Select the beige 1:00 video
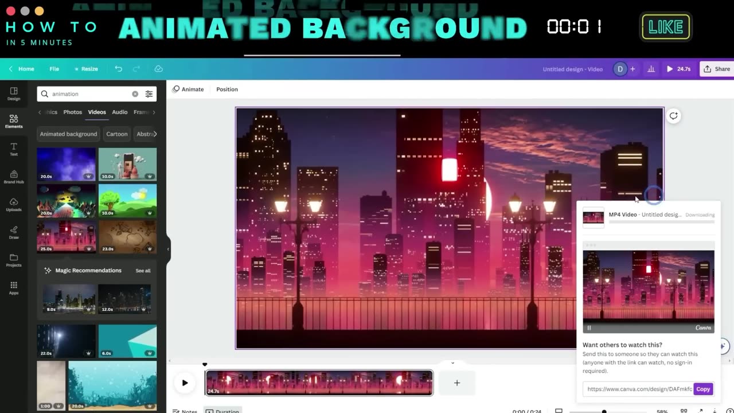This screenshot has height=413, width=734. click(51, 385)
